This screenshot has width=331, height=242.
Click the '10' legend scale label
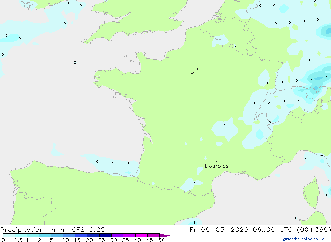(66, 240)
